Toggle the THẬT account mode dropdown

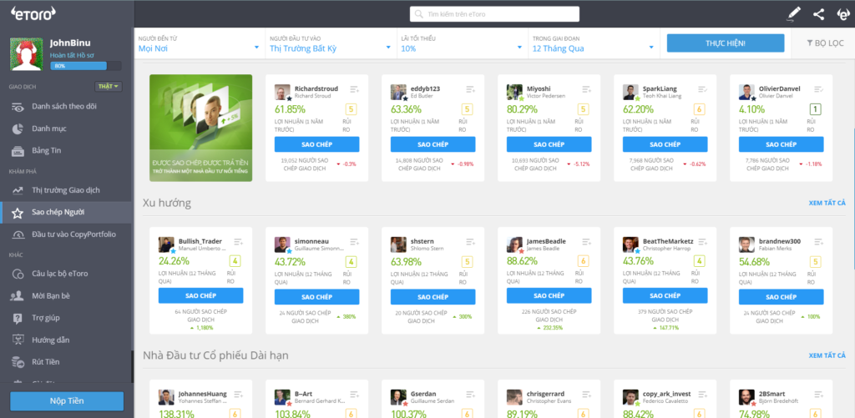tap(109, 87)
